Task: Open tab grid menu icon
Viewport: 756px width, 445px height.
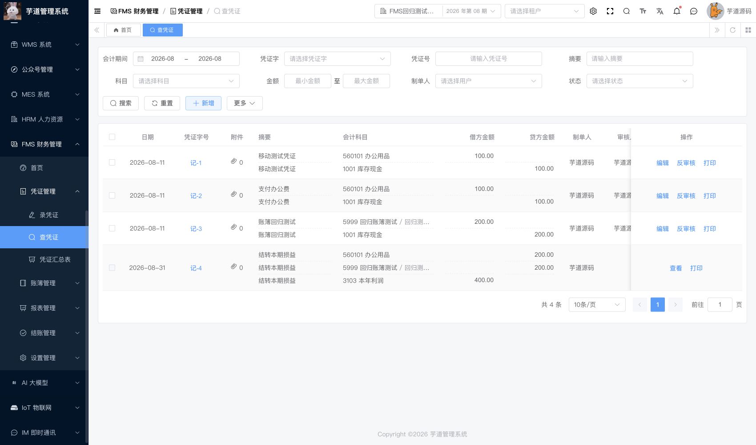Action: click(x=748, y=30)
